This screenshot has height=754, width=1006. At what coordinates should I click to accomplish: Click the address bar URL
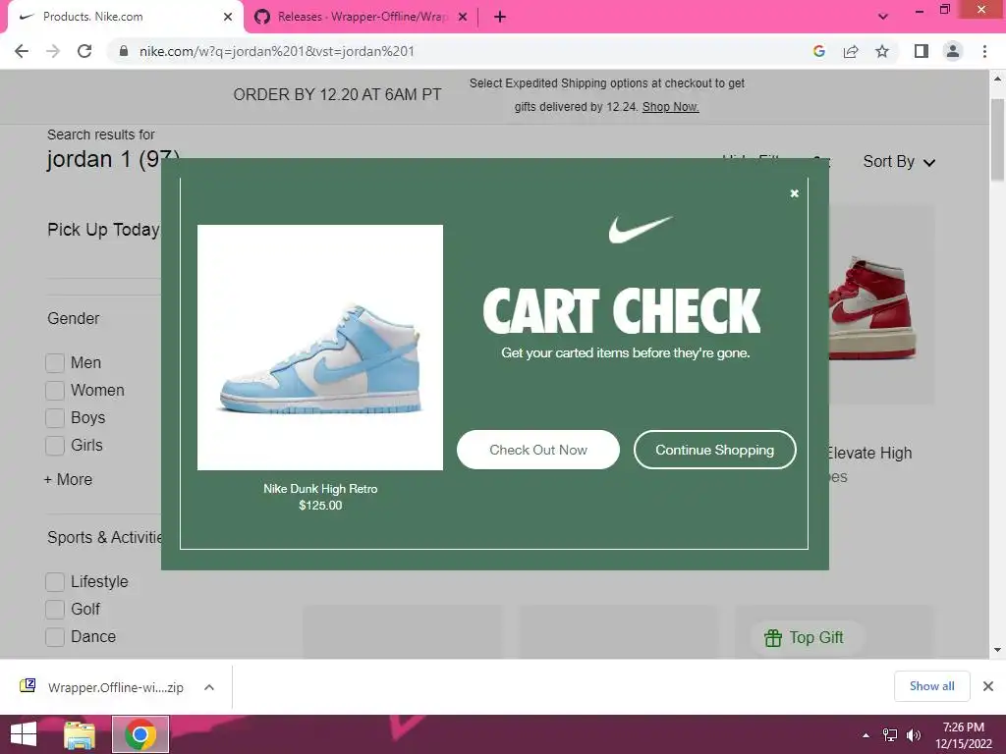tap(276, 51)
